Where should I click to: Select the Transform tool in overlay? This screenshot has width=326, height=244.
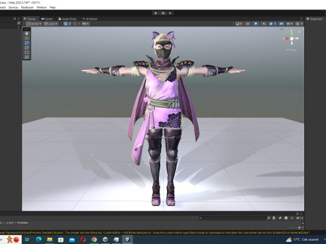(26, 57)
